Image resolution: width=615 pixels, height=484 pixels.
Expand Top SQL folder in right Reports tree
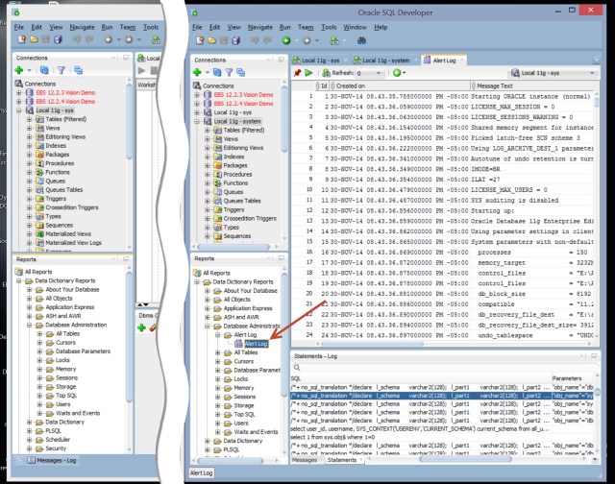click(x=218, y=414)
